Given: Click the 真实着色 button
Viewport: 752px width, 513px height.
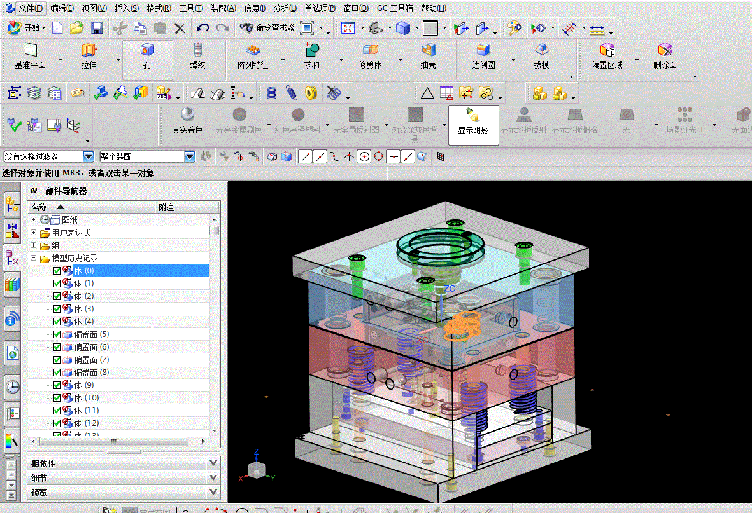Looking at the screenshot, I should [187, 121].
